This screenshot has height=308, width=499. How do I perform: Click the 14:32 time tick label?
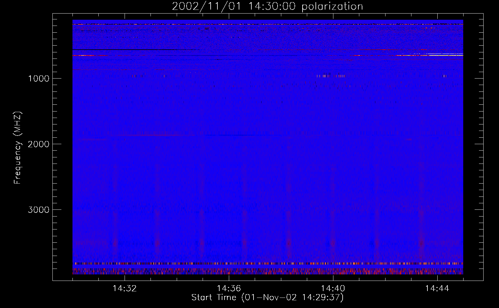tap(125, 289)
